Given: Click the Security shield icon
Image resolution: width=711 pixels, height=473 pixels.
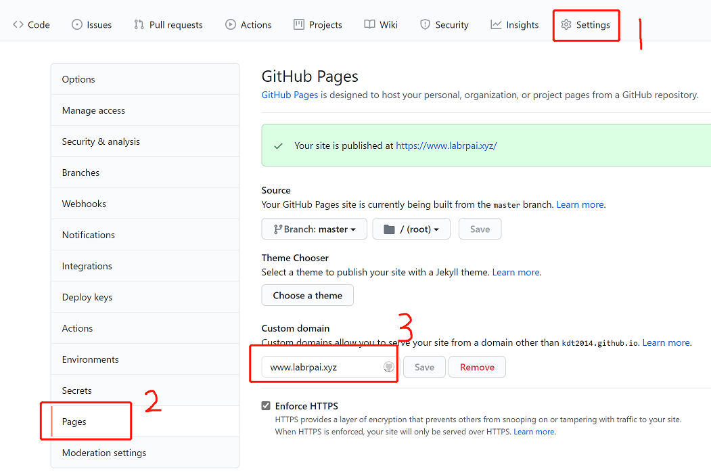Looking at the screenshot, I should pyautogui.click(x=425, y=25).
